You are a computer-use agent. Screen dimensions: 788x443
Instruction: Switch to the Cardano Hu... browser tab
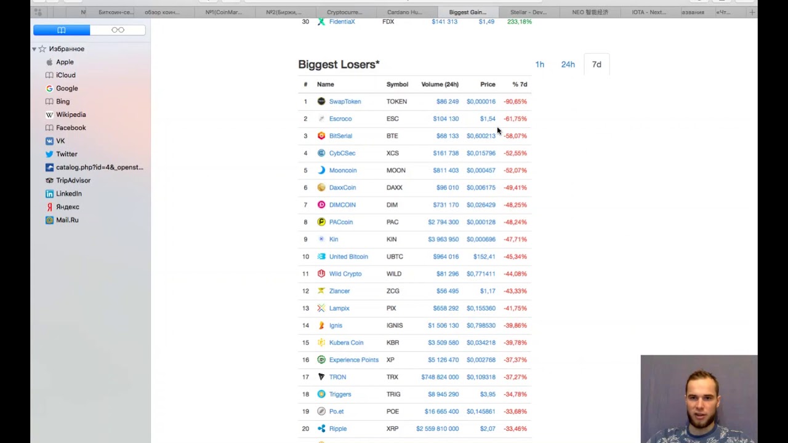pos(406,12)
